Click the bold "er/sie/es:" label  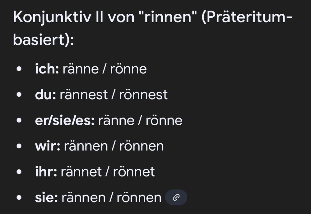point(65,120)
